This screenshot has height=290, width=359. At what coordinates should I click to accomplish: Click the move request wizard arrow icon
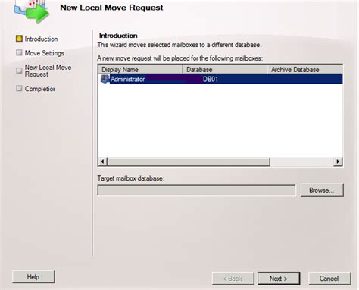tap(32, 11)
